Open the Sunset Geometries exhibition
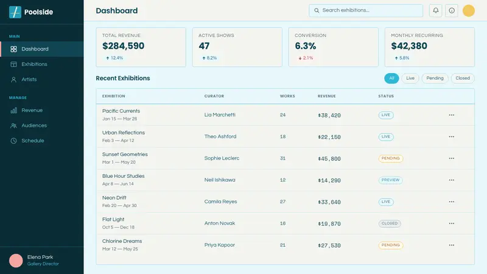The width and height of the screenshot is (487, 274). point(125,155)
